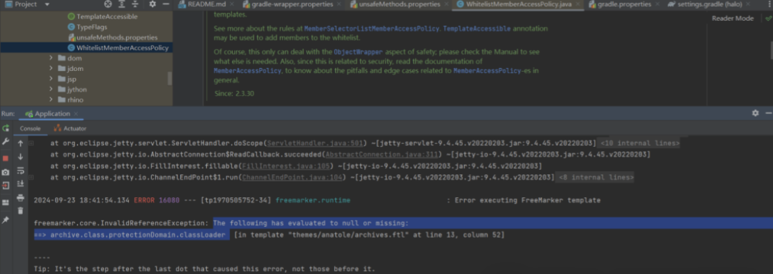Click the wrench run configuration icon

[6, 141]
